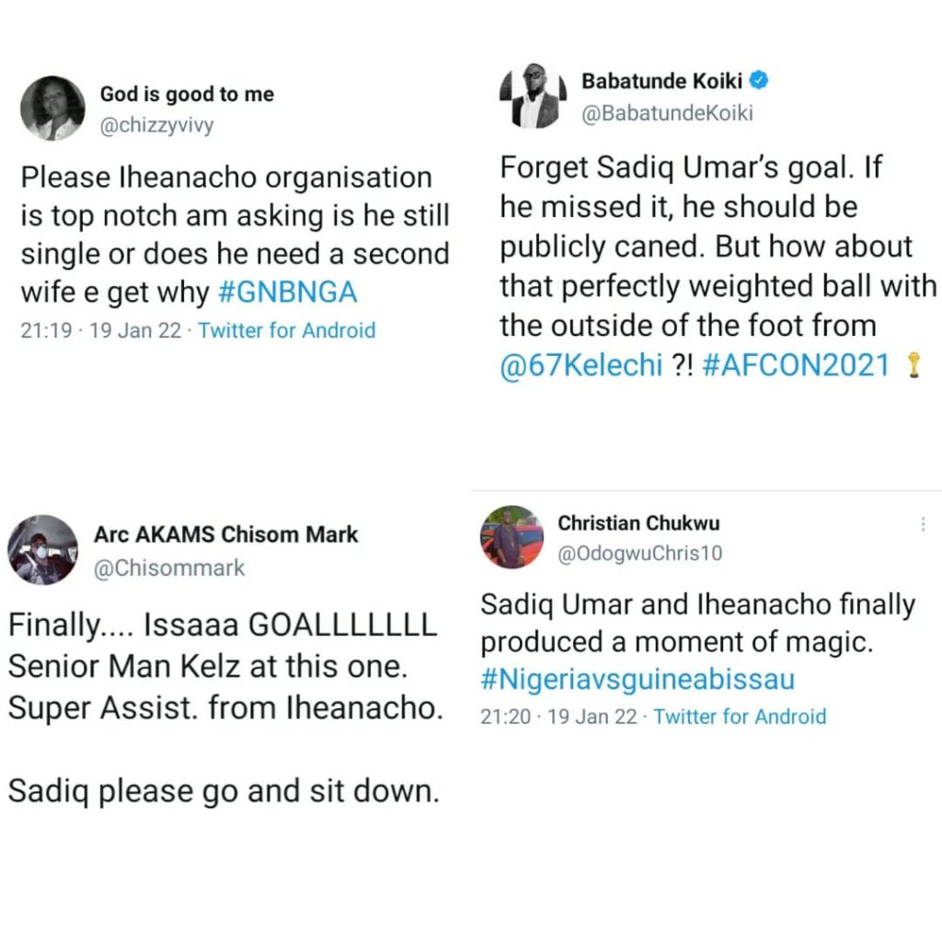Image resolution: width=942 pixels, height=942 pixels.
Task: Open the #Nigeriavsguineabissau hashtag
Action: (637, 680)
